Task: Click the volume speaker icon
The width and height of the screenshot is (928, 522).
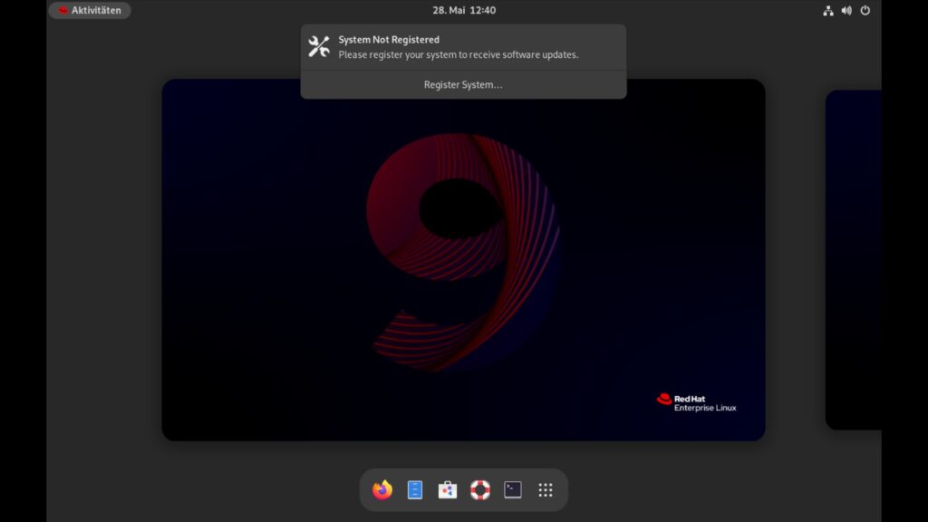Action: pos(846,10)
